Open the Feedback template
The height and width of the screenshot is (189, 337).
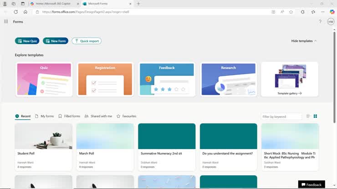[x=167, y=79]
